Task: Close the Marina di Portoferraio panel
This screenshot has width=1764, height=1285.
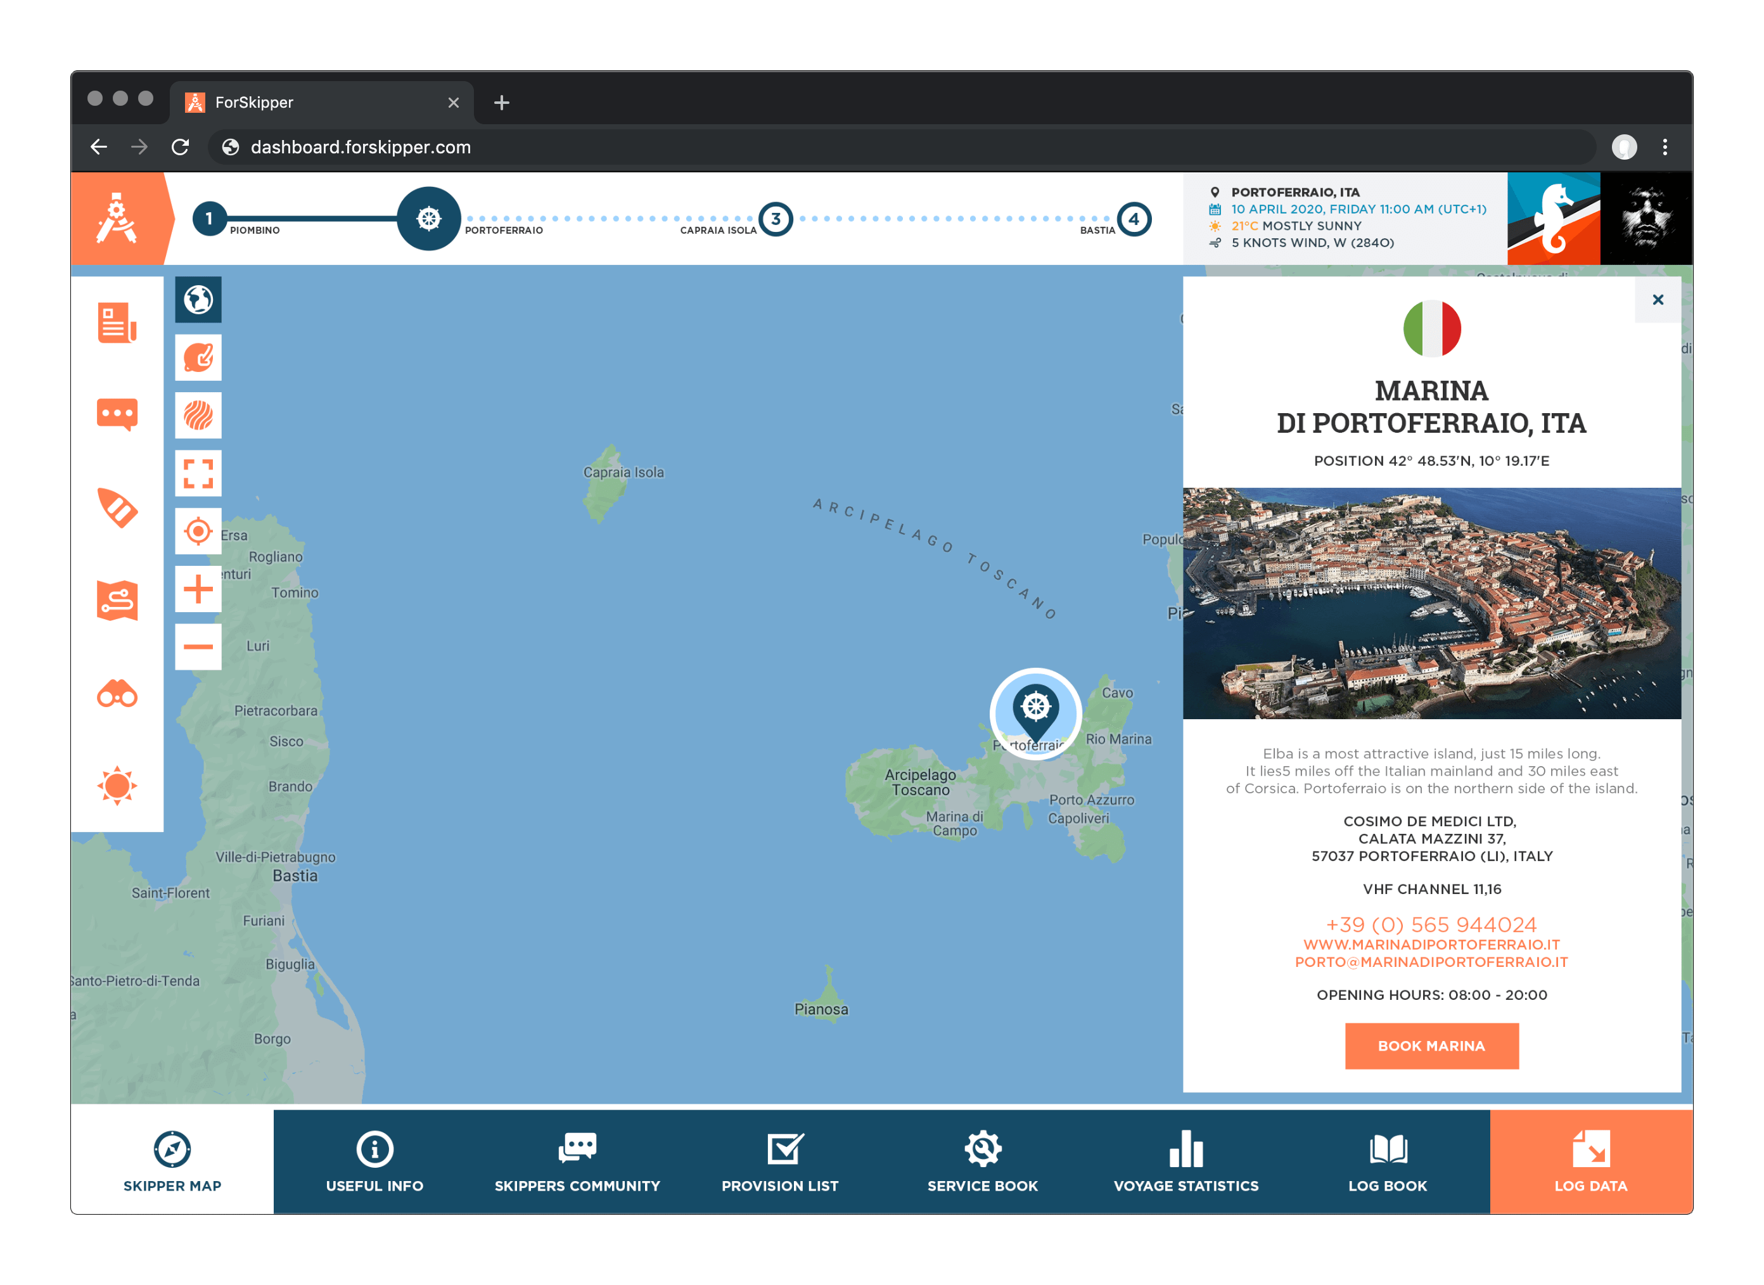Action: coord(1658,300)
